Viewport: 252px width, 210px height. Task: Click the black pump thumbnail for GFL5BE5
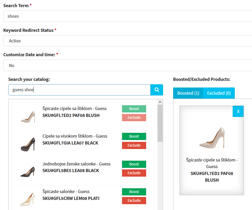(28, 172)
